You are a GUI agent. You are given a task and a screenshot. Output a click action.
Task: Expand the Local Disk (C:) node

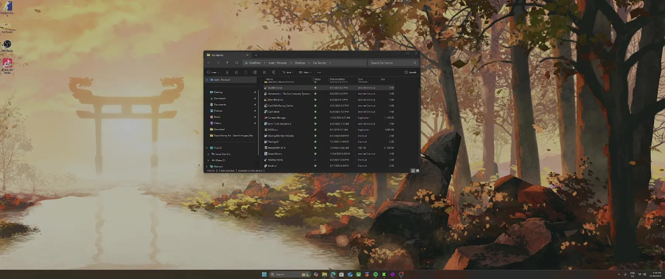208,154
